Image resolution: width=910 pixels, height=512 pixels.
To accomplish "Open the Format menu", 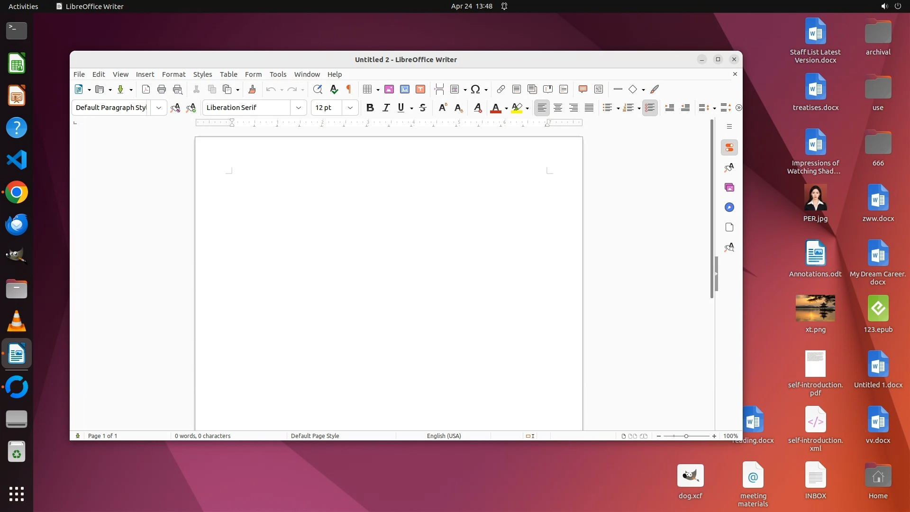I will [173, 74].
